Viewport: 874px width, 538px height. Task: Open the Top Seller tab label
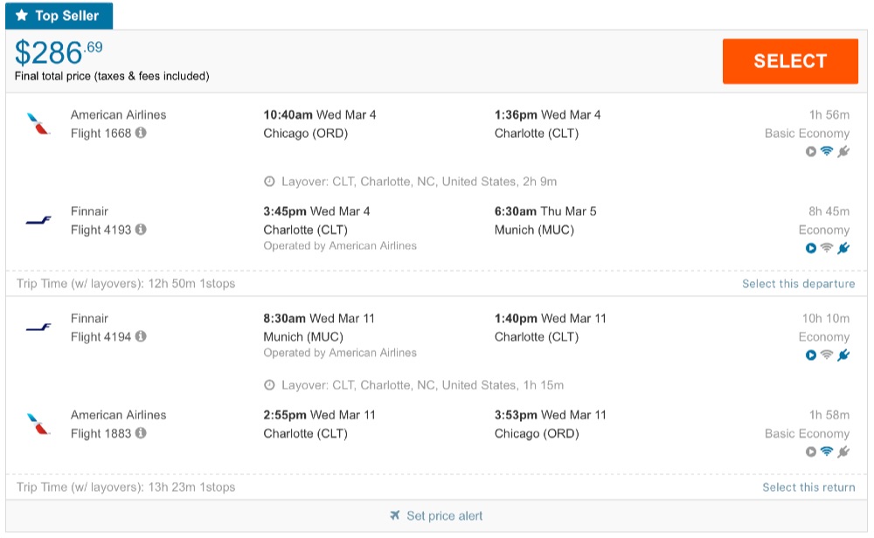[x=59, y=16]
